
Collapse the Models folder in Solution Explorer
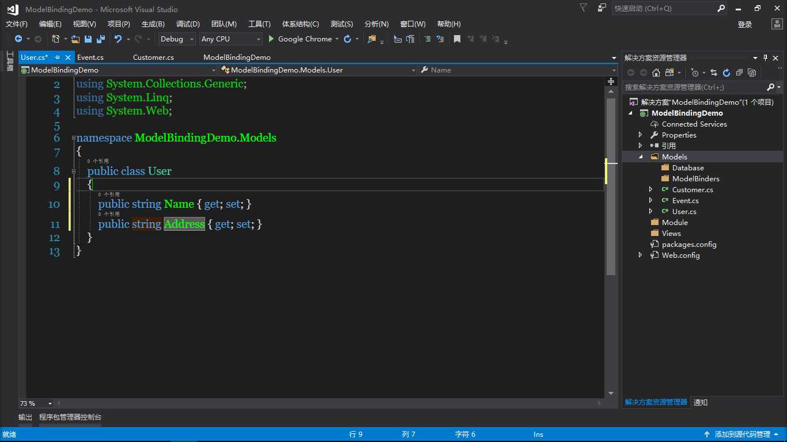[x=641, y=157]
